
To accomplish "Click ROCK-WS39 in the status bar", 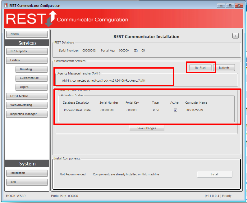I will pyautogui.click(x=16, y=196).
